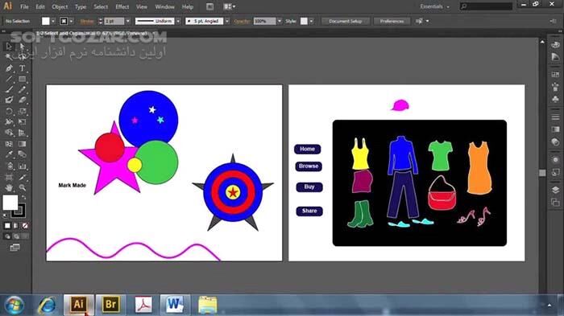
Task: Select the Artboard tool
Action: (x=9, y=177)
